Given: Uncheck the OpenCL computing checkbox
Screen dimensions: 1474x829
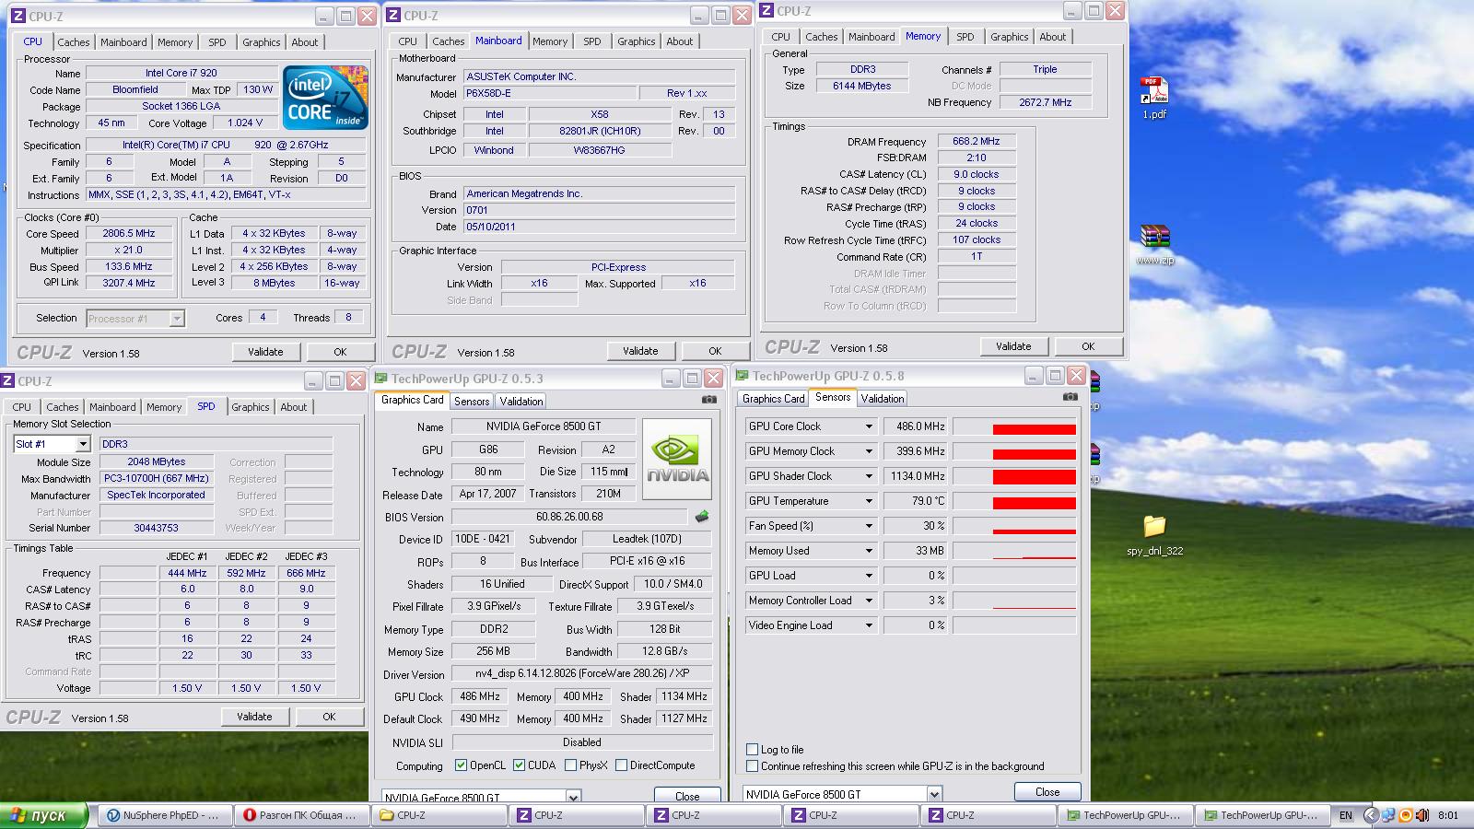Looking at the screenshot, I should tap(461, 765).
